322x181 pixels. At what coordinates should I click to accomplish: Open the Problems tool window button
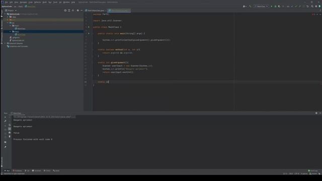pyautogui.click(x=17, y=171)
